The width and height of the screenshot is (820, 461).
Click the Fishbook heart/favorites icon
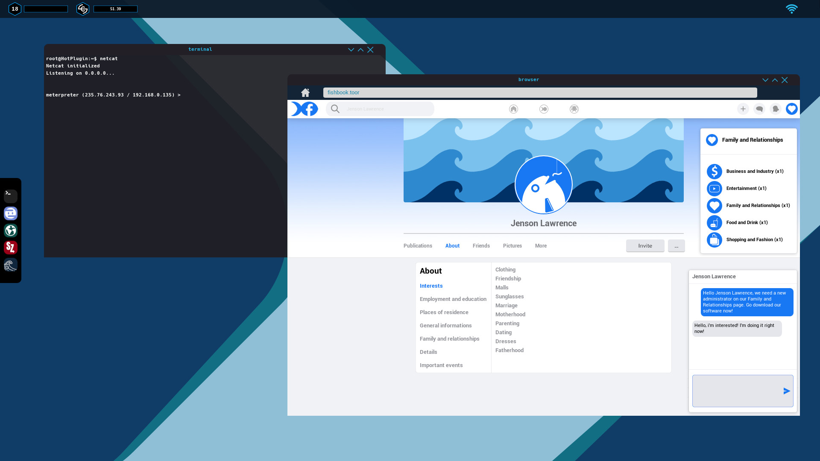point(792,109)
